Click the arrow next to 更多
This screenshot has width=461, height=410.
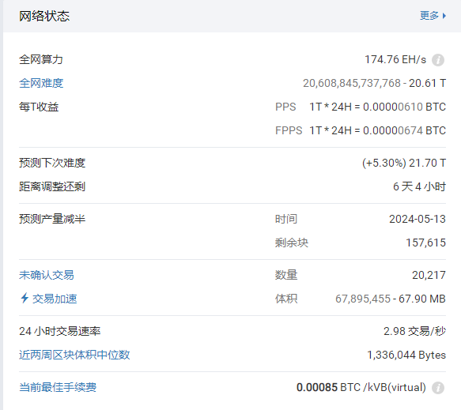tap(444, 16)
